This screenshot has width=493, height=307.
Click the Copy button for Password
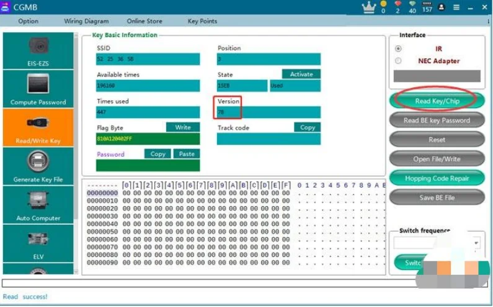tap(158, 154)
